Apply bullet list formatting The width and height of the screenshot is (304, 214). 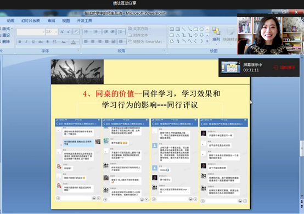pos(87,32)
